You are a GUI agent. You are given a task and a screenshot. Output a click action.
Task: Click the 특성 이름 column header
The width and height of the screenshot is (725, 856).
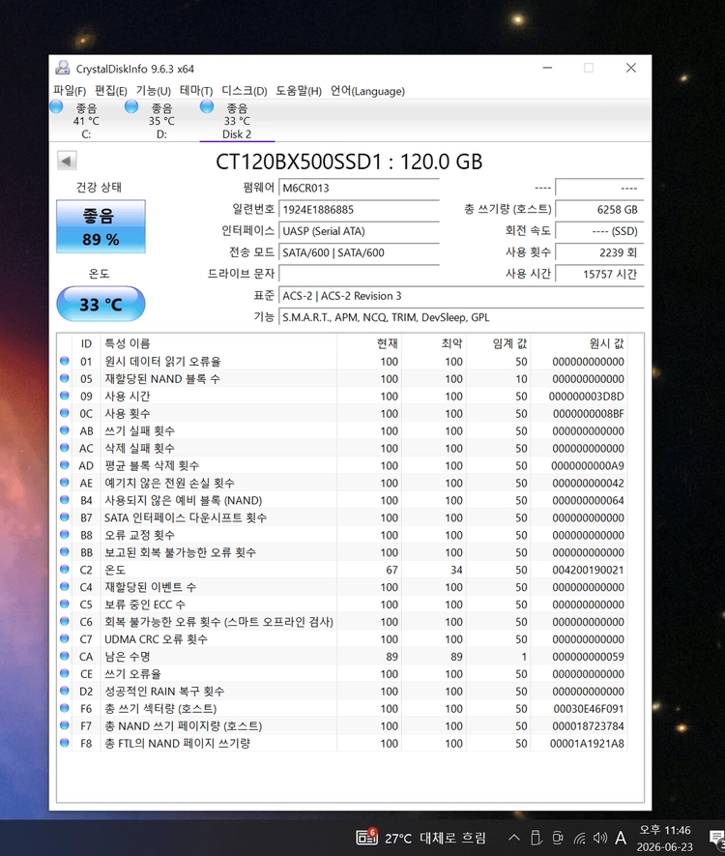[x=218, y=343]
